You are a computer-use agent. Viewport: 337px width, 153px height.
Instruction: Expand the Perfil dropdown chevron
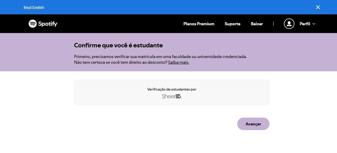(314, 24)
